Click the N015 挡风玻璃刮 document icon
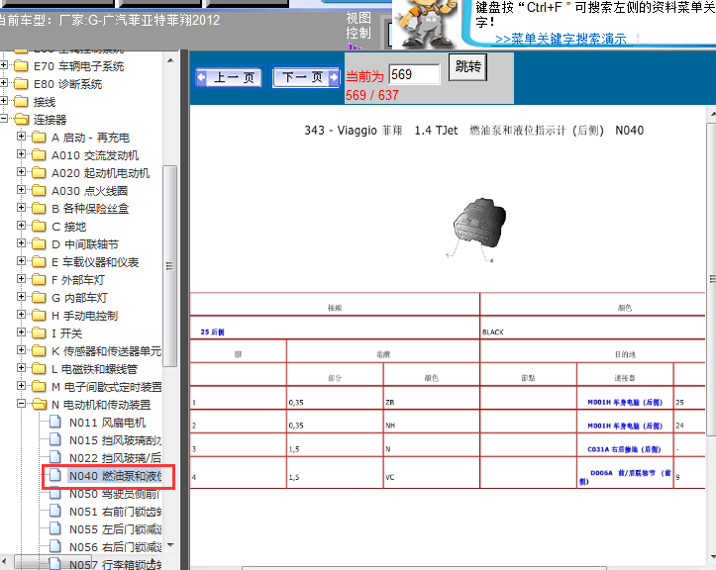Screen dimensions: 716x570 [55, 439]
